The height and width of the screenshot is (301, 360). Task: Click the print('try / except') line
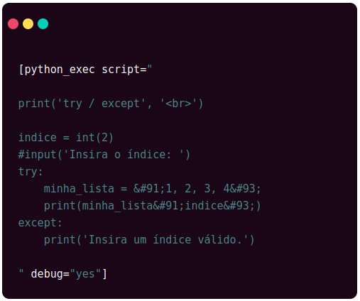[111, 104]
